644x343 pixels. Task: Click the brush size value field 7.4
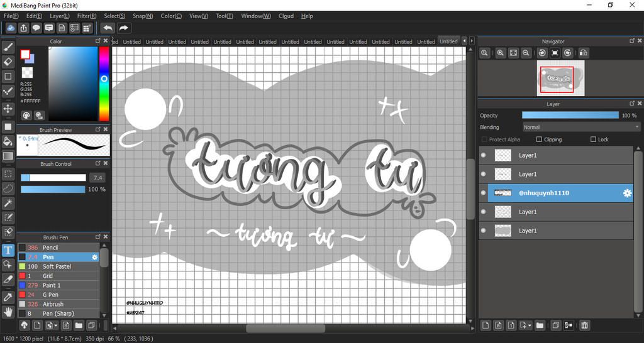click(x=97, y=178)
